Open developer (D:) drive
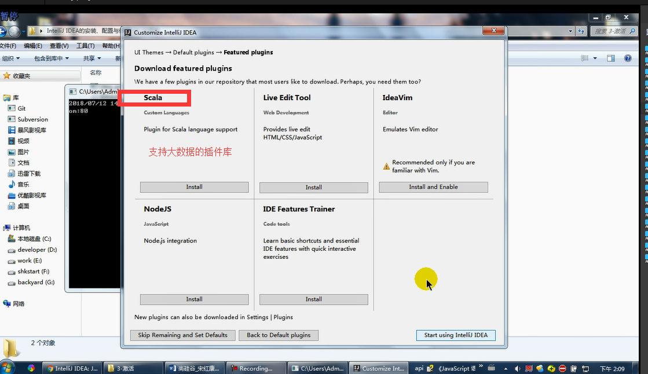The width and height of the screenshot is (648, 374). pyautogui.click(x=37, y=250)
